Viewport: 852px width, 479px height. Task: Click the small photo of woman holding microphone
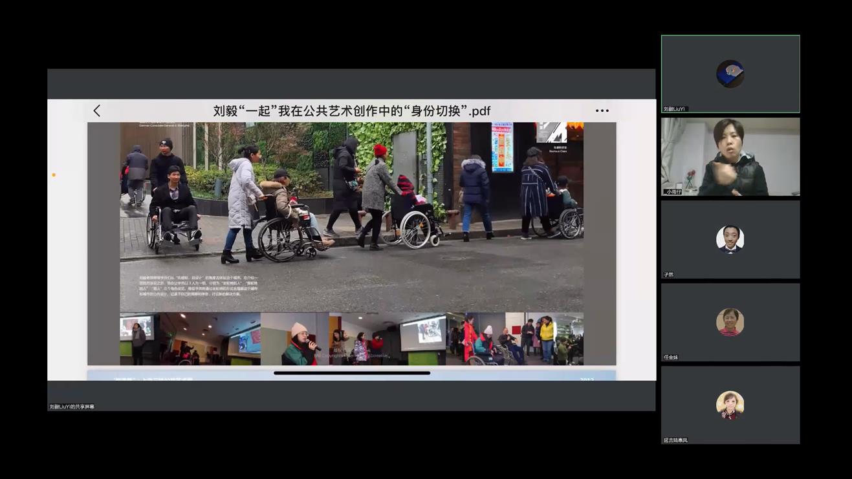[x=294, y=339]
